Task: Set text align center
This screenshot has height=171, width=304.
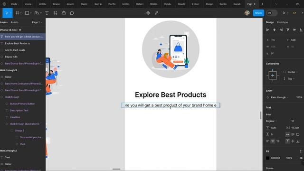Action: pyautogui.click(x=273, y=141)
